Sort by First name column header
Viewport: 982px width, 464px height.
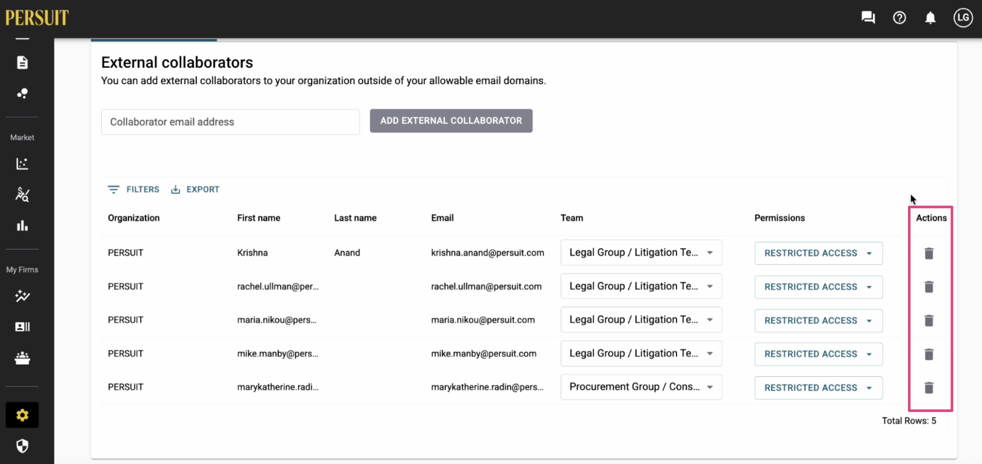(259, 218)
